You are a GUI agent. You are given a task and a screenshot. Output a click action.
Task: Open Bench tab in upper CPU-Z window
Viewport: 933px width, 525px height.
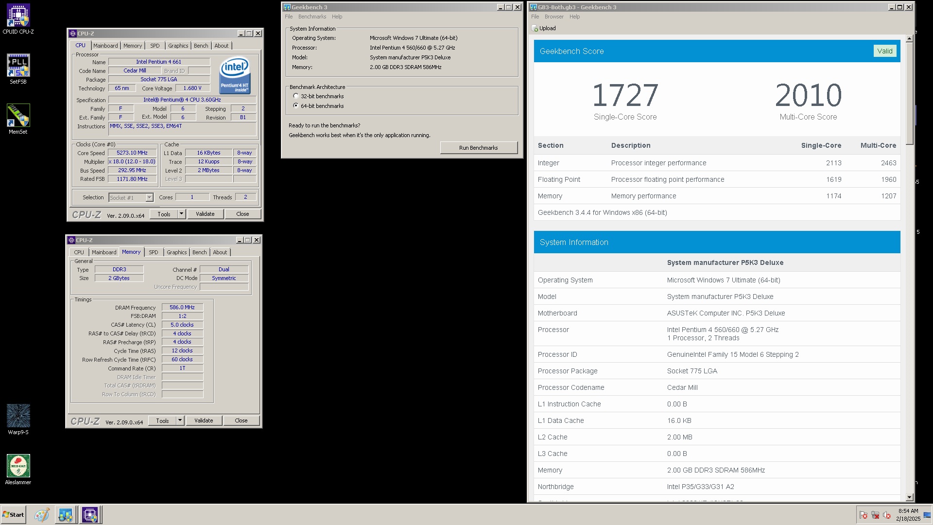coord(201,46)
